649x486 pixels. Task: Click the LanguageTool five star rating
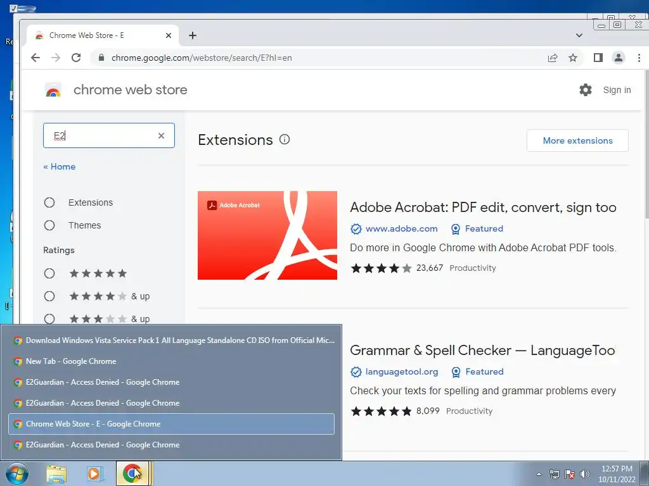[381, 411]
